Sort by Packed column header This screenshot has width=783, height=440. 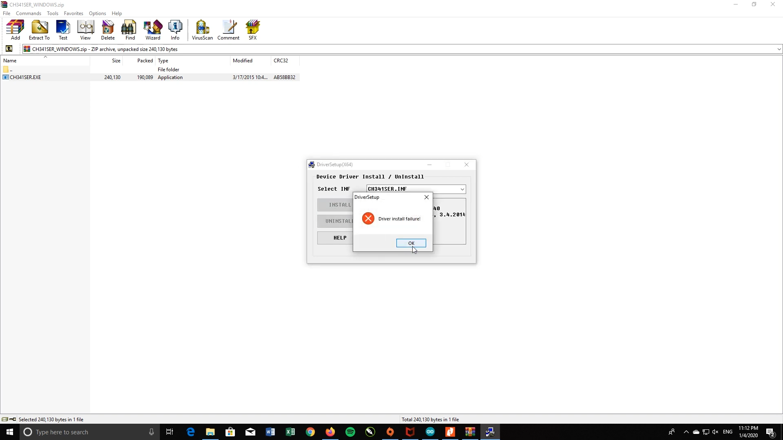coord(139,61)
